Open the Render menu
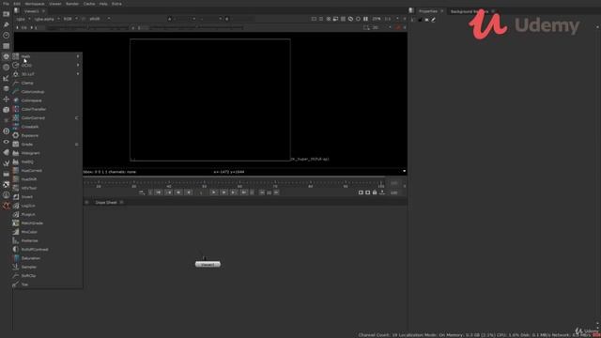 pyautogui.click(x=72, y=4)
